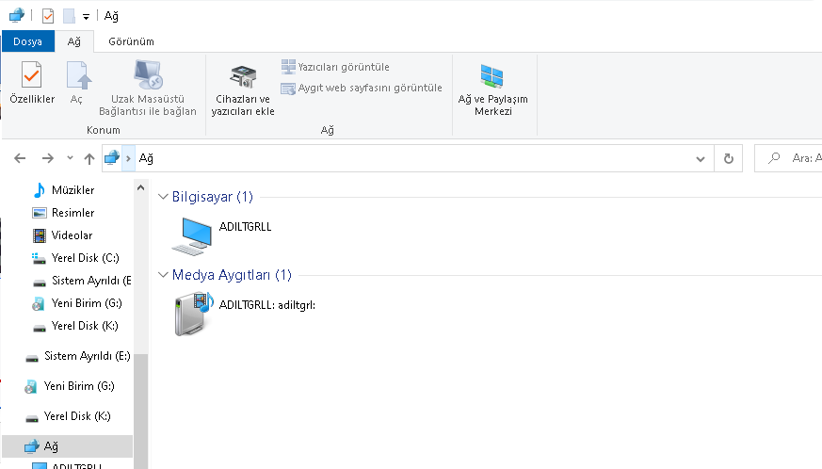Screen dimensions: 822x469
Task: Open Ağ ve Paylaşım Merkezi
Action: [x=492, y=90]
